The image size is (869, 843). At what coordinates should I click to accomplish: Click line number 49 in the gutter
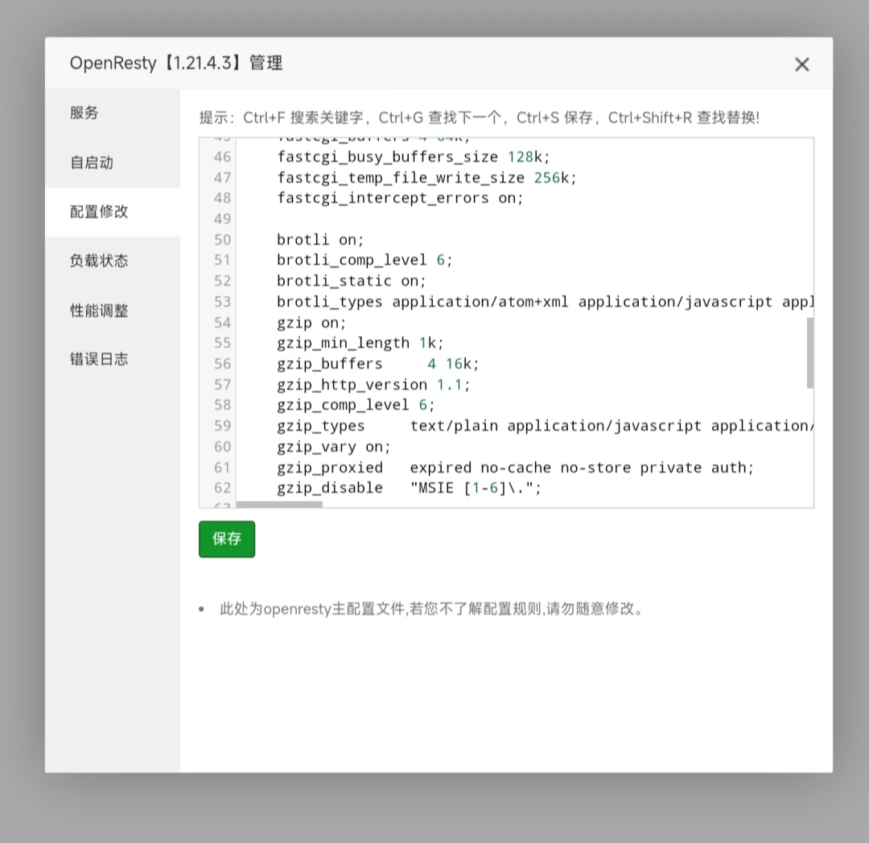pyautogui.click(x=222, y=219)
